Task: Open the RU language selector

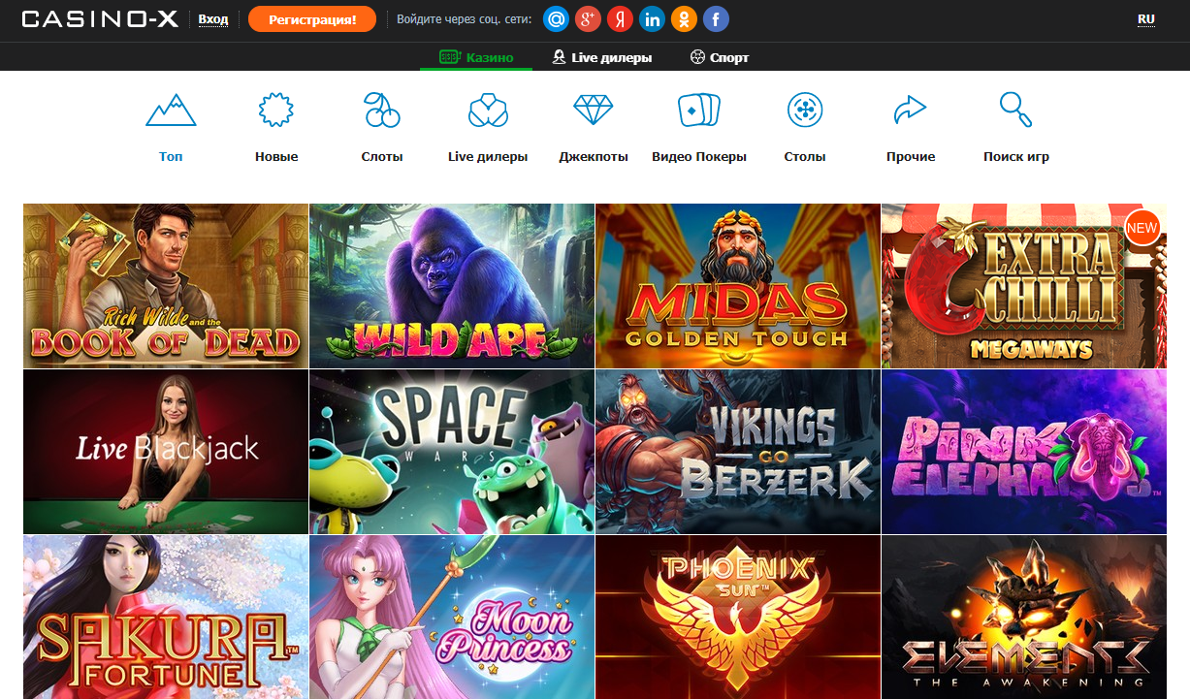Action: point(1146,18)
